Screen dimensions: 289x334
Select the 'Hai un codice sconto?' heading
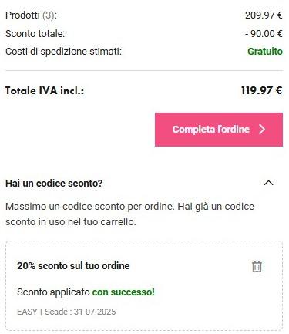point(54,184)
